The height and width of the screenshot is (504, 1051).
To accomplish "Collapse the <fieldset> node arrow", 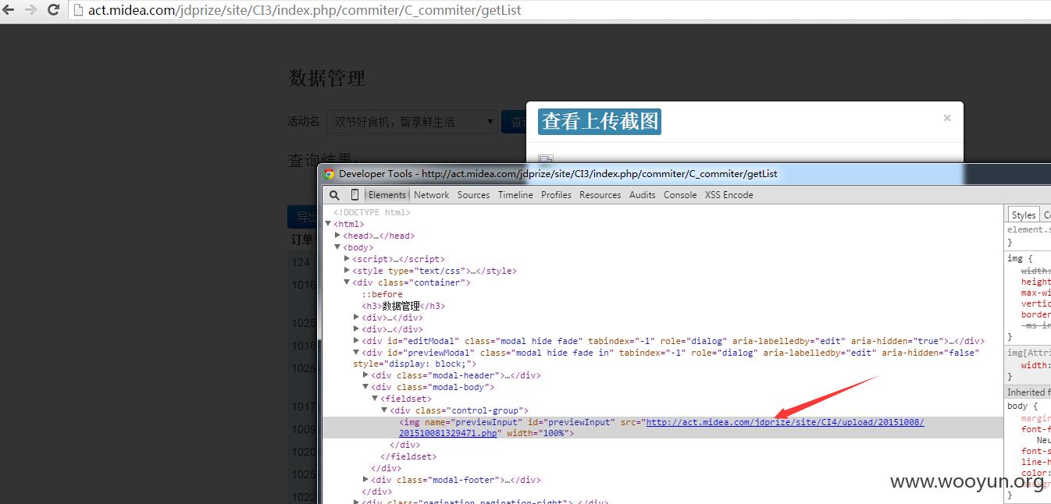I will [x=376, y=399].
